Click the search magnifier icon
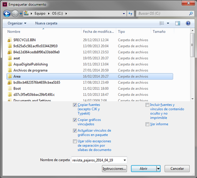The image size is (197, 178). tap(191, 14)
